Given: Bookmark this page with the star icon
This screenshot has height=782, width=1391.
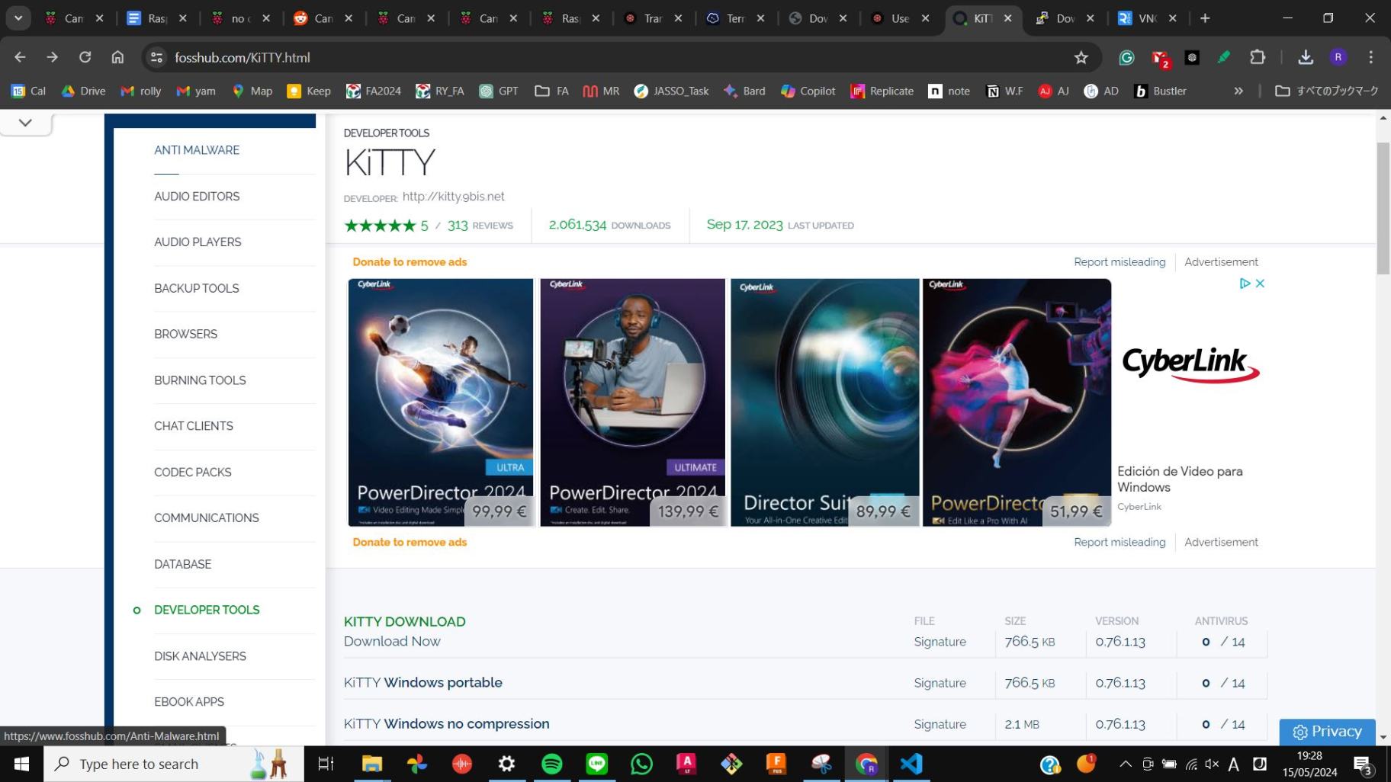Looking at the screenshot, I should [1081, 57].
